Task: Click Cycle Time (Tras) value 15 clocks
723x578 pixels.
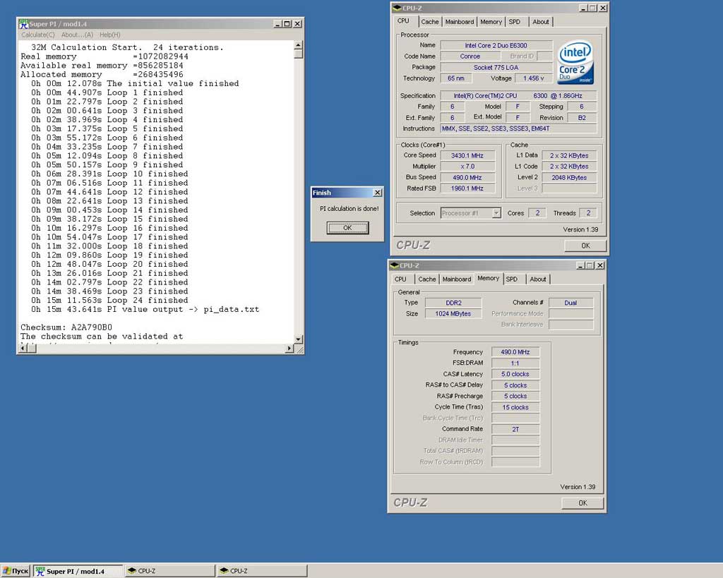Action: click(515, 407)
